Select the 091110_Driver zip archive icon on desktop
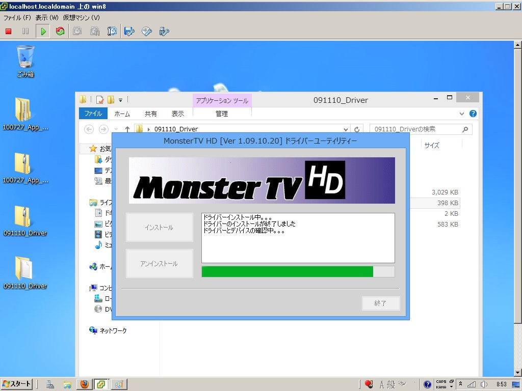The width and height of the screenshot is (522, 391). point(25,220)
